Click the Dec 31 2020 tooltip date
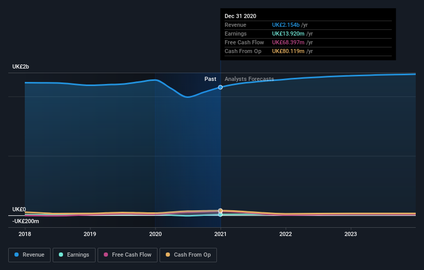 click(x=240, y=16)
